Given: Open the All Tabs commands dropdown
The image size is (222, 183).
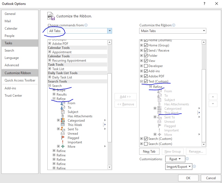Looking at the screenshot, I should 110,31.
